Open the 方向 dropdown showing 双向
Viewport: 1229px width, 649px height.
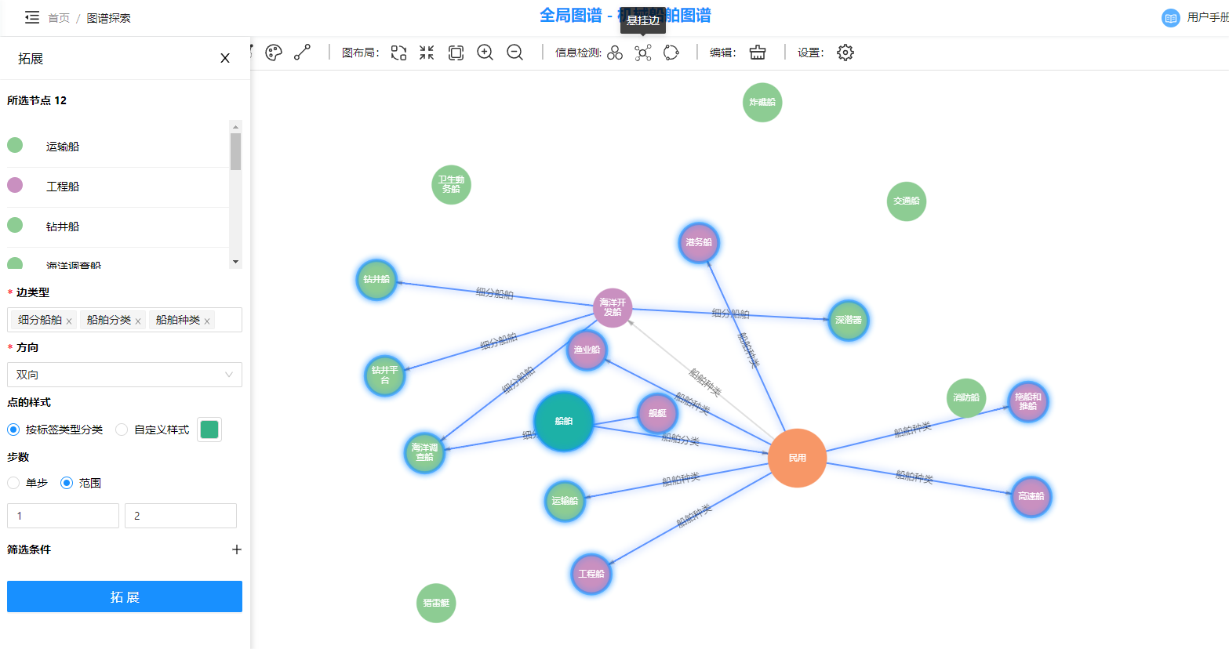pos(125,375)
